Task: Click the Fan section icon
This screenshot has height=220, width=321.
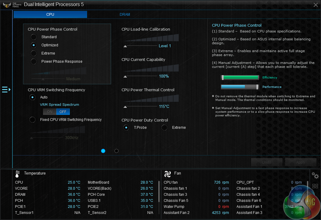Action: point(167,174)
